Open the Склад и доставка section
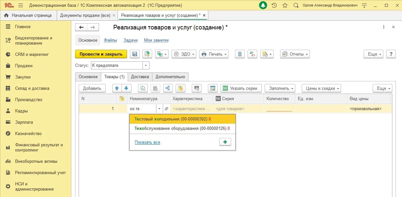Screen dimensions: 402x197 pyautogui.click(x=35, y=88)
